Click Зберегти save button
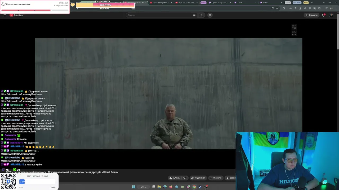Screen dimensions: 339x190 pyautogui.click(x=216, y=178)
